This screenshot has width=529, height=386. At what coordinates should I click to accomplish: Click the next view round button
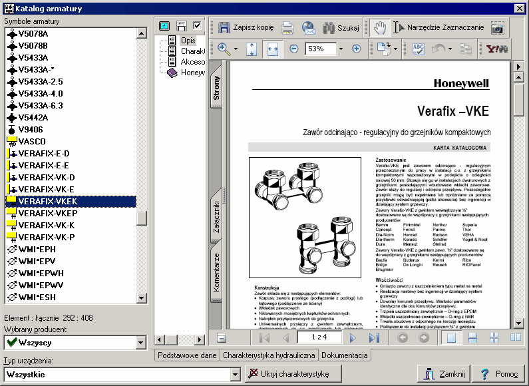424,337
